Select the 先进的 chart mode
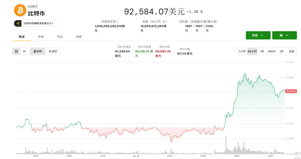The width and height of the screenshot is (301, 159). coord(53,52)
